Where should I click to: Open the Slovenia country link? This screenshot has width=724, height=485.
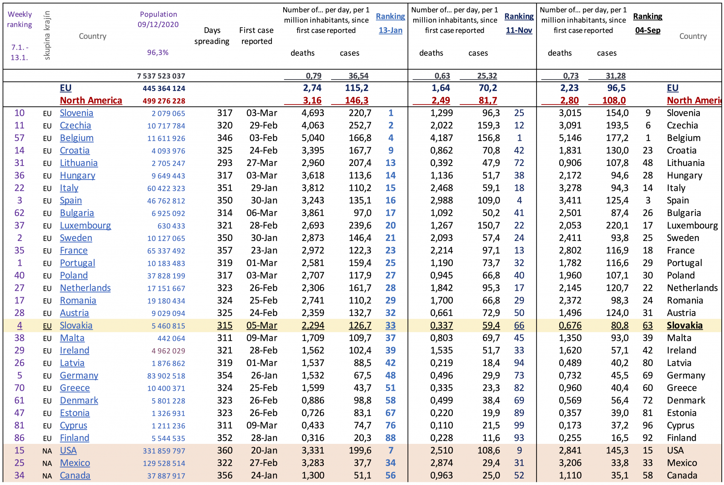click(x=76, y=113)
